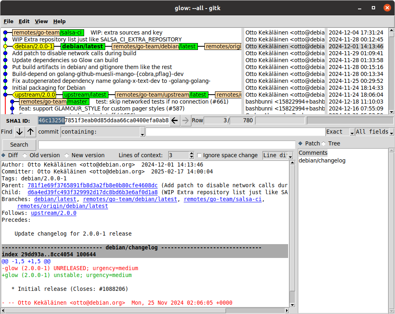Click the diff pane horizontal scrollbar thumb

[x=115, y=311]
